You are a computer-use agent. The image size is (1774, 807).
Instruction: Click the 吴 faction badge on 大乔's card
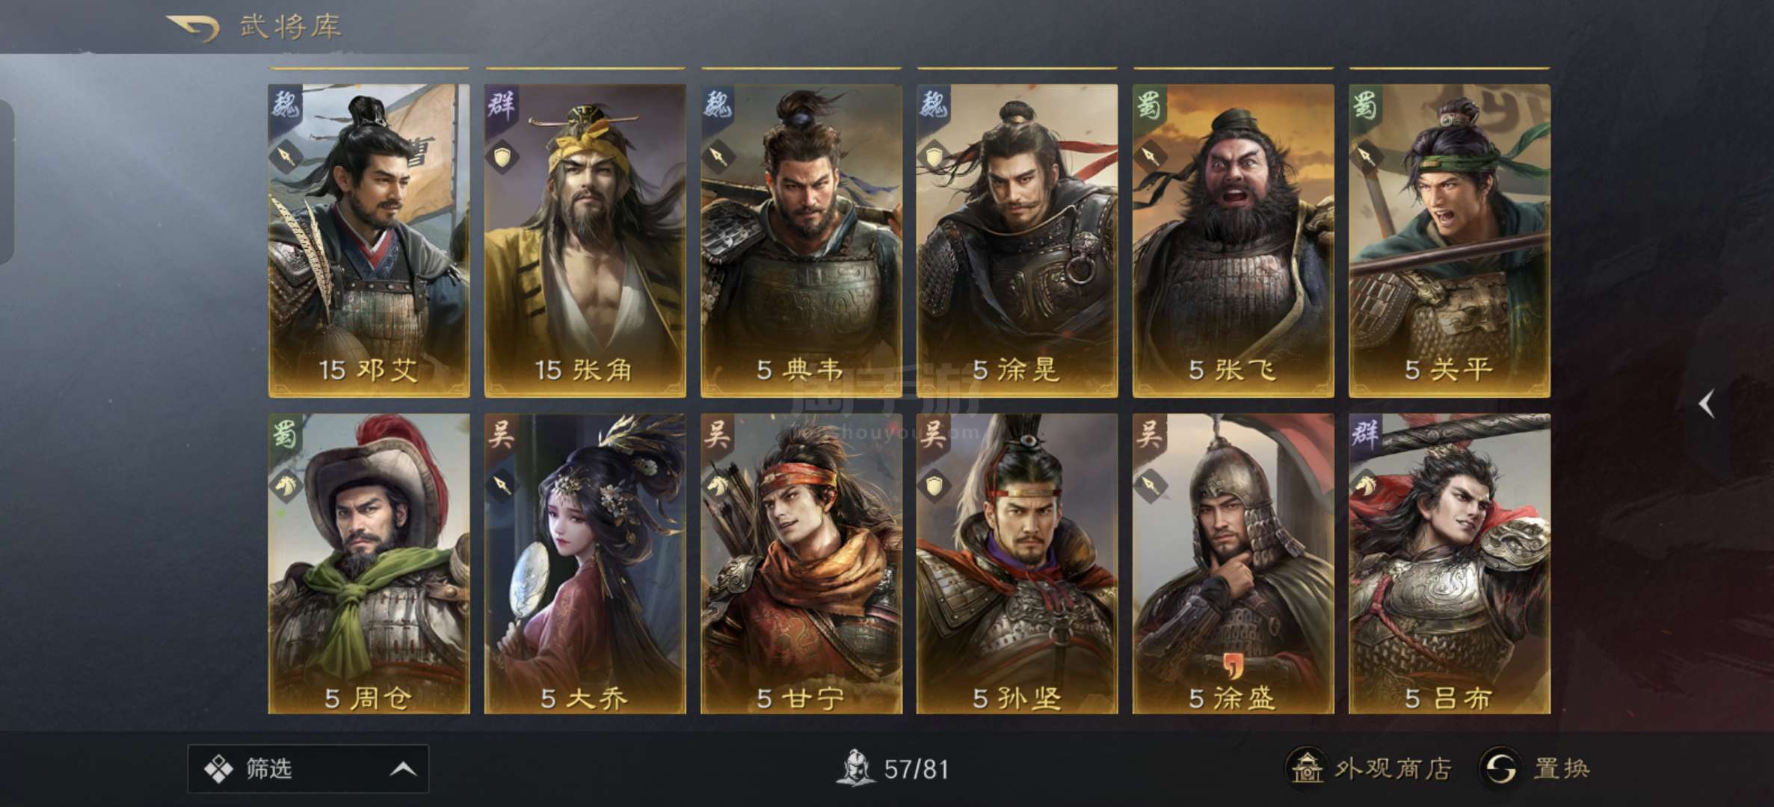pos(501,433)
